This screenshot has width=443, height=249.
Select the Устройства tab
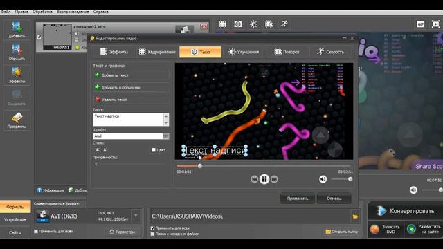pos(15,220)
